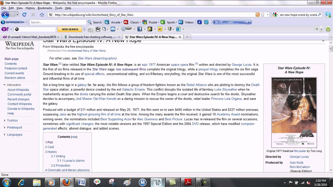Viewport: 333px width, 187px height.
Task: Open the Gamebox Classic games icon
Action: click(x=126, y=22)
